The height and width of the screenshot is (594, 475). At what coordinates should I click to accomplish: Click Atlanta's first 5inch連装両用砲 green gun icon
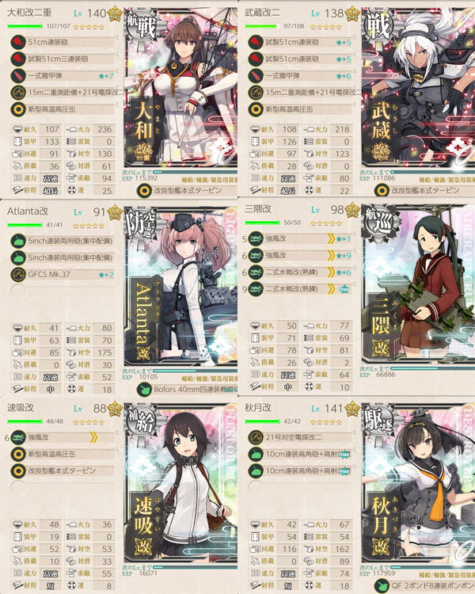coord(18,241)
